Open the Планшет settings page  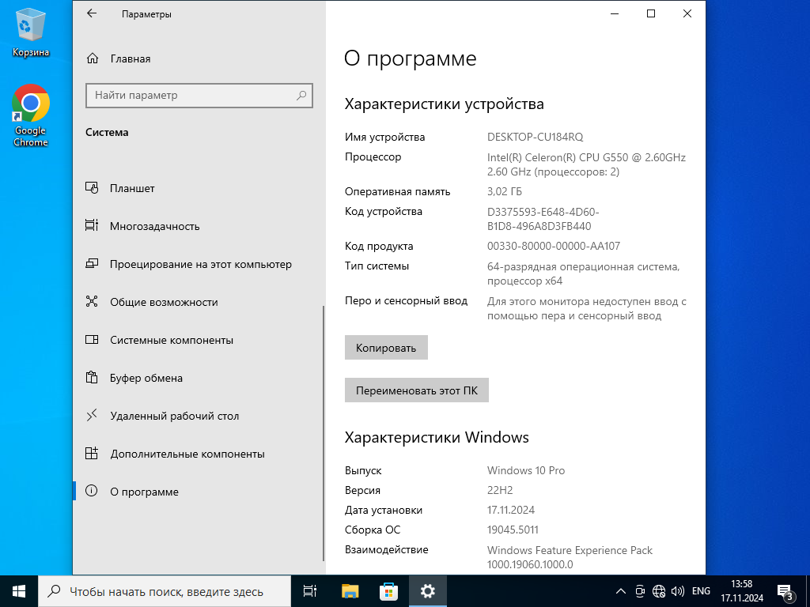pyautogui.click(x=199, y=188)
